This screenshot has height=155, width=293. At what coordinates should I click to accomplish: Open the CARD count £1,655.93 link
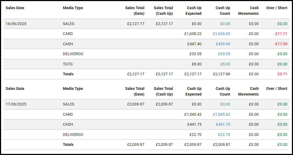(222, 34)
